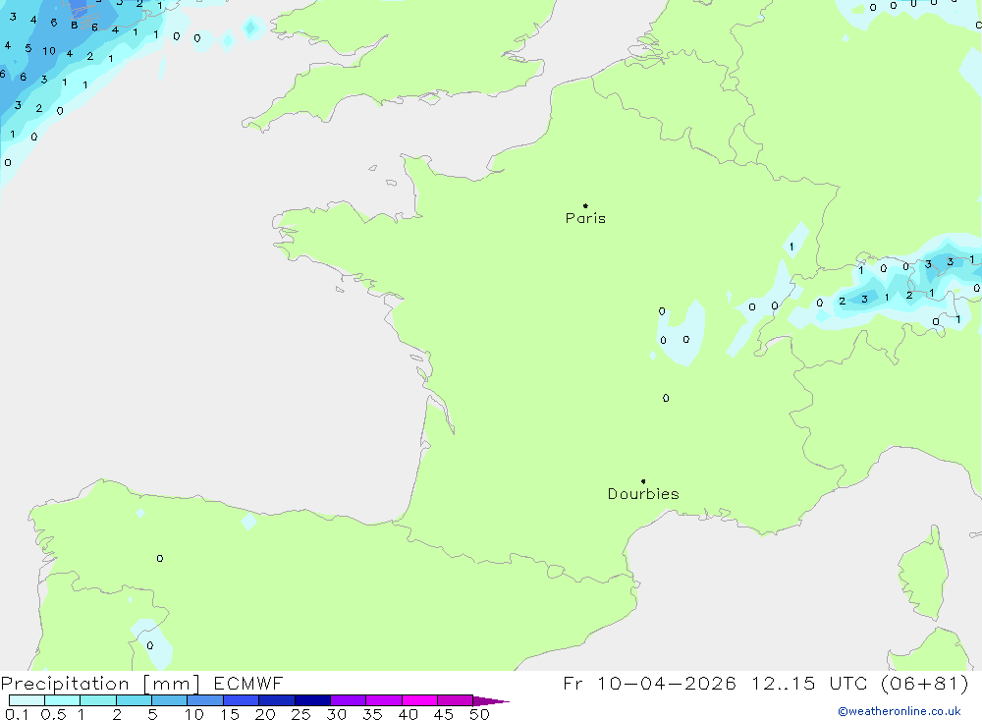Select the Paris location dot marker
The image size is (982, 720).
[585, 205]
